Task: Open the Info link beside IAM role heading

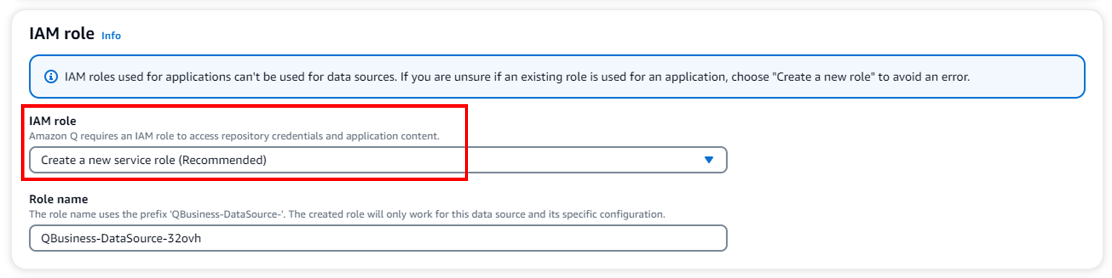Action: [111, 36]
